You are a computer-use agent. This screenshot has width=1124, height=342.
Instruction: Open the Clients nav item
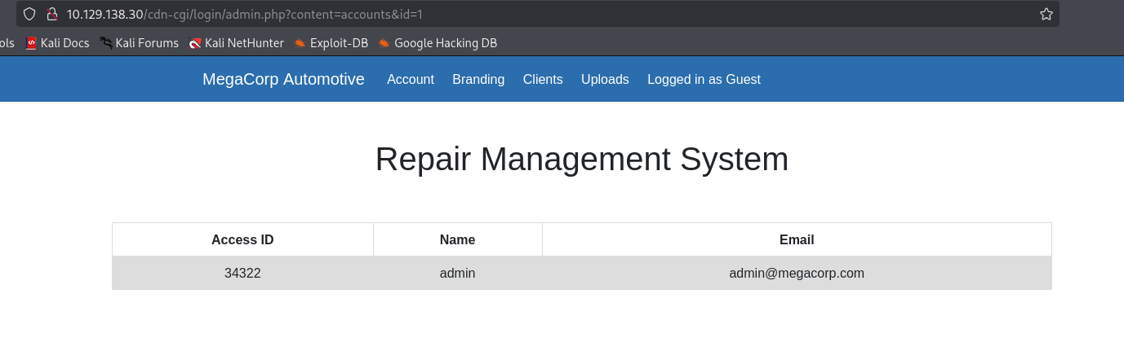pos(543,79)
